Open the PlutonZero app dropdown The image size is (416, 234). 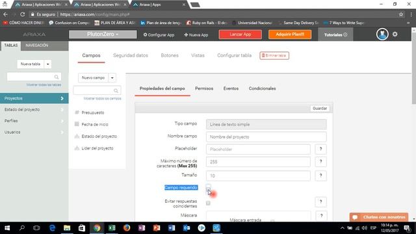tap(103, 34)
